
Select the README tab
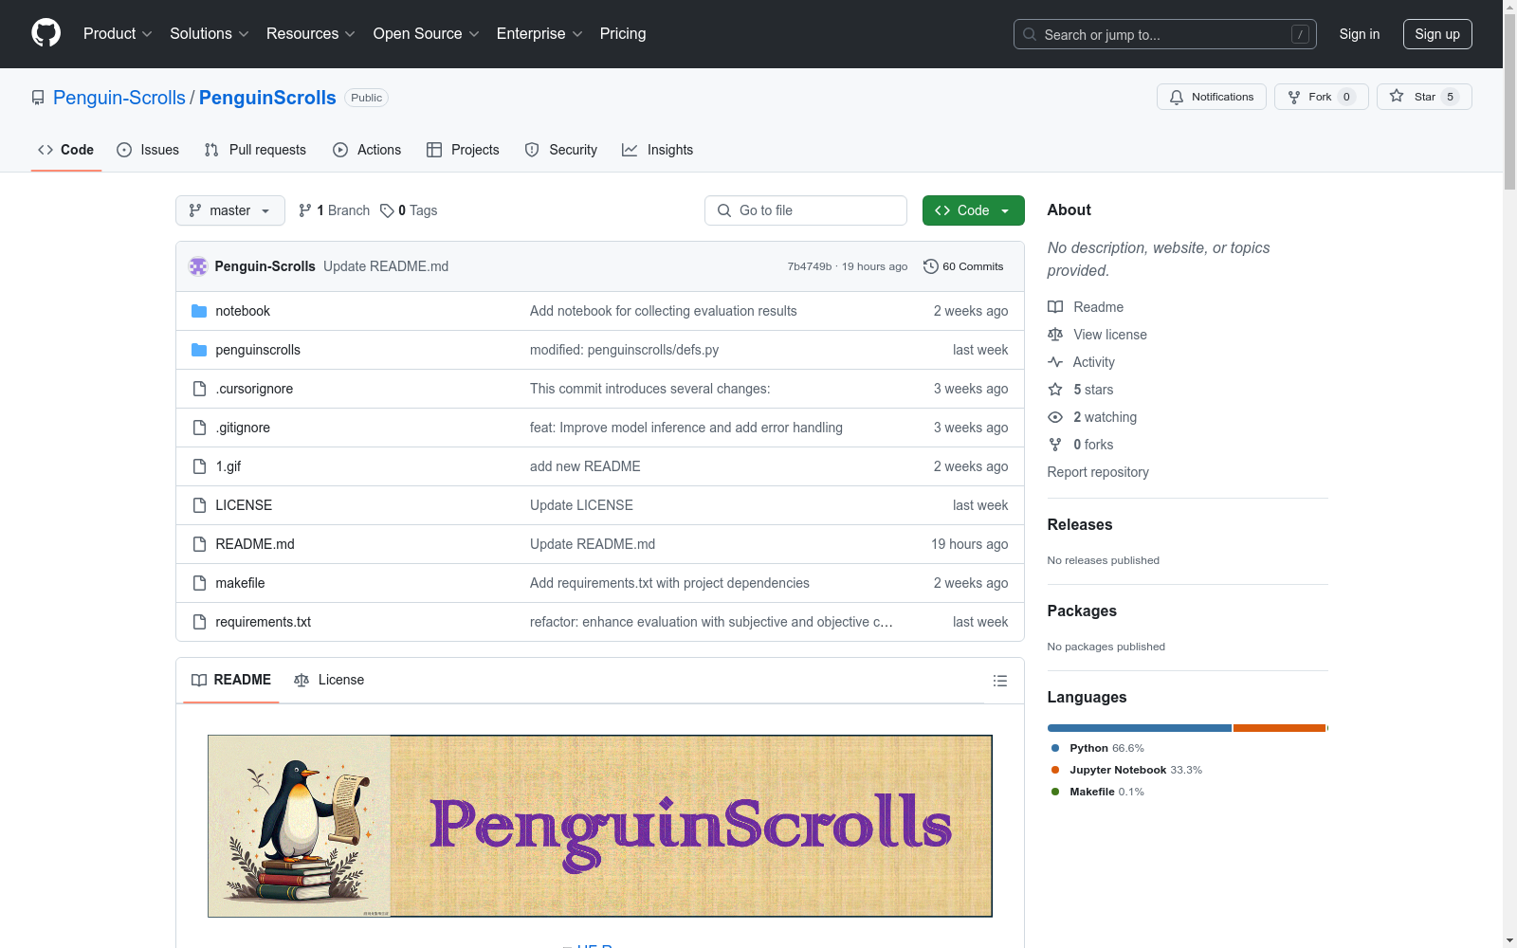click(x=231, y=680)
